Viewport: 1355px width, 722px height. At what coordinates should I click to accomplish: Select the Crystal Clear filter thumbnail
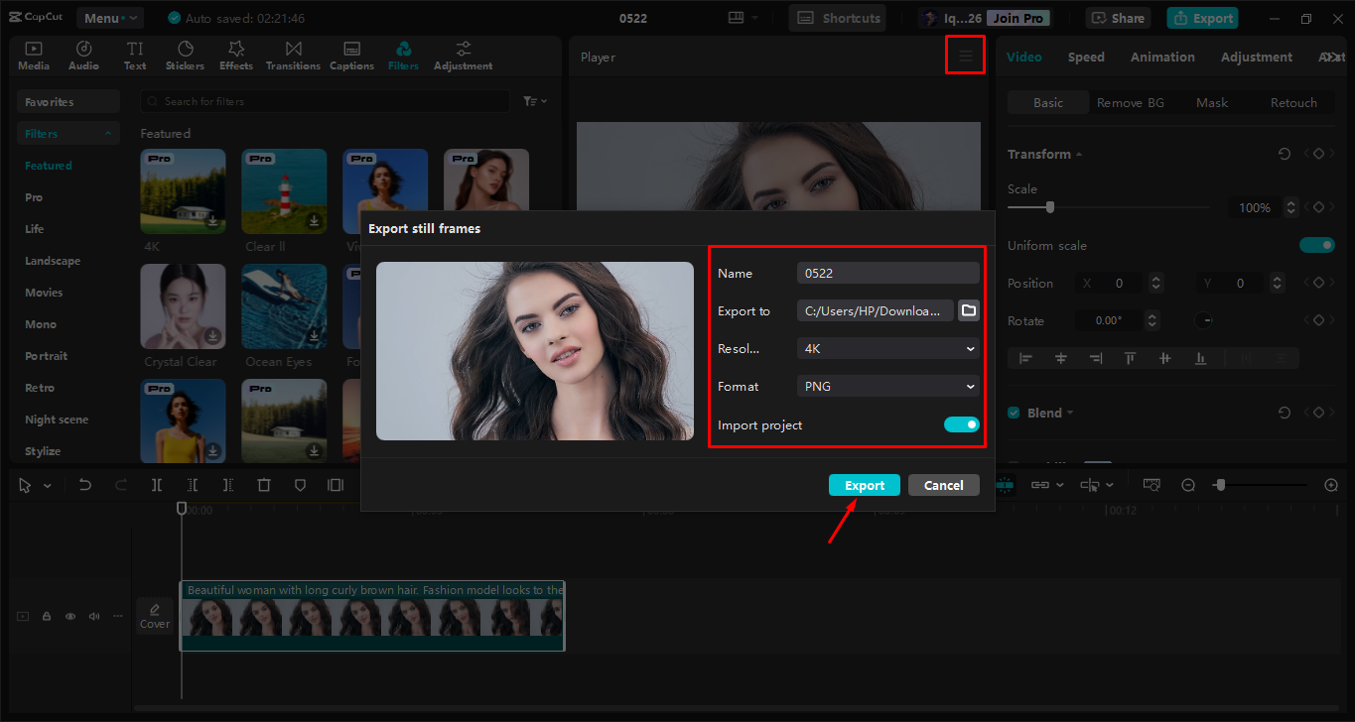pos(183,306)
